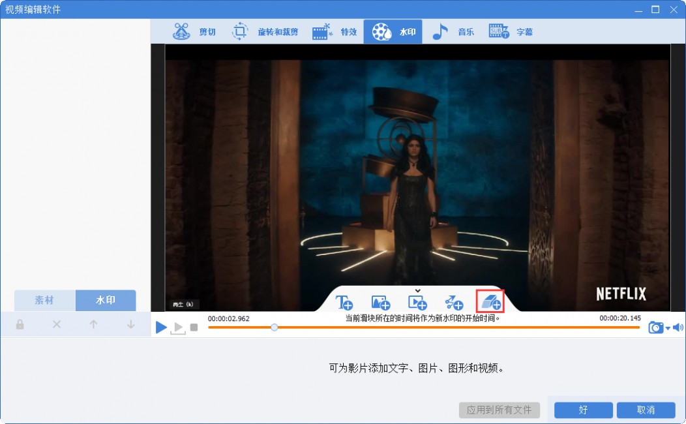Mute audio with the speaker icon
Screen dimensions: 686x424
(678, 327)
